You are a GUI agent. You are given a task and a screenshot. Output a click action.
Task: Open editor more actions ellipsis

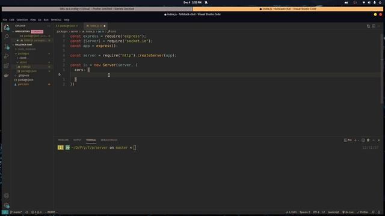click(x=378, y=26)
